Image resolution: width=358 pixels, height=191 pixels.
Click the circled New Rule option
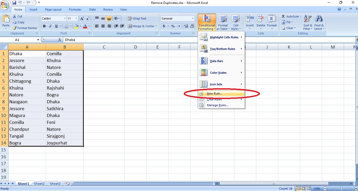pos(214,94)
